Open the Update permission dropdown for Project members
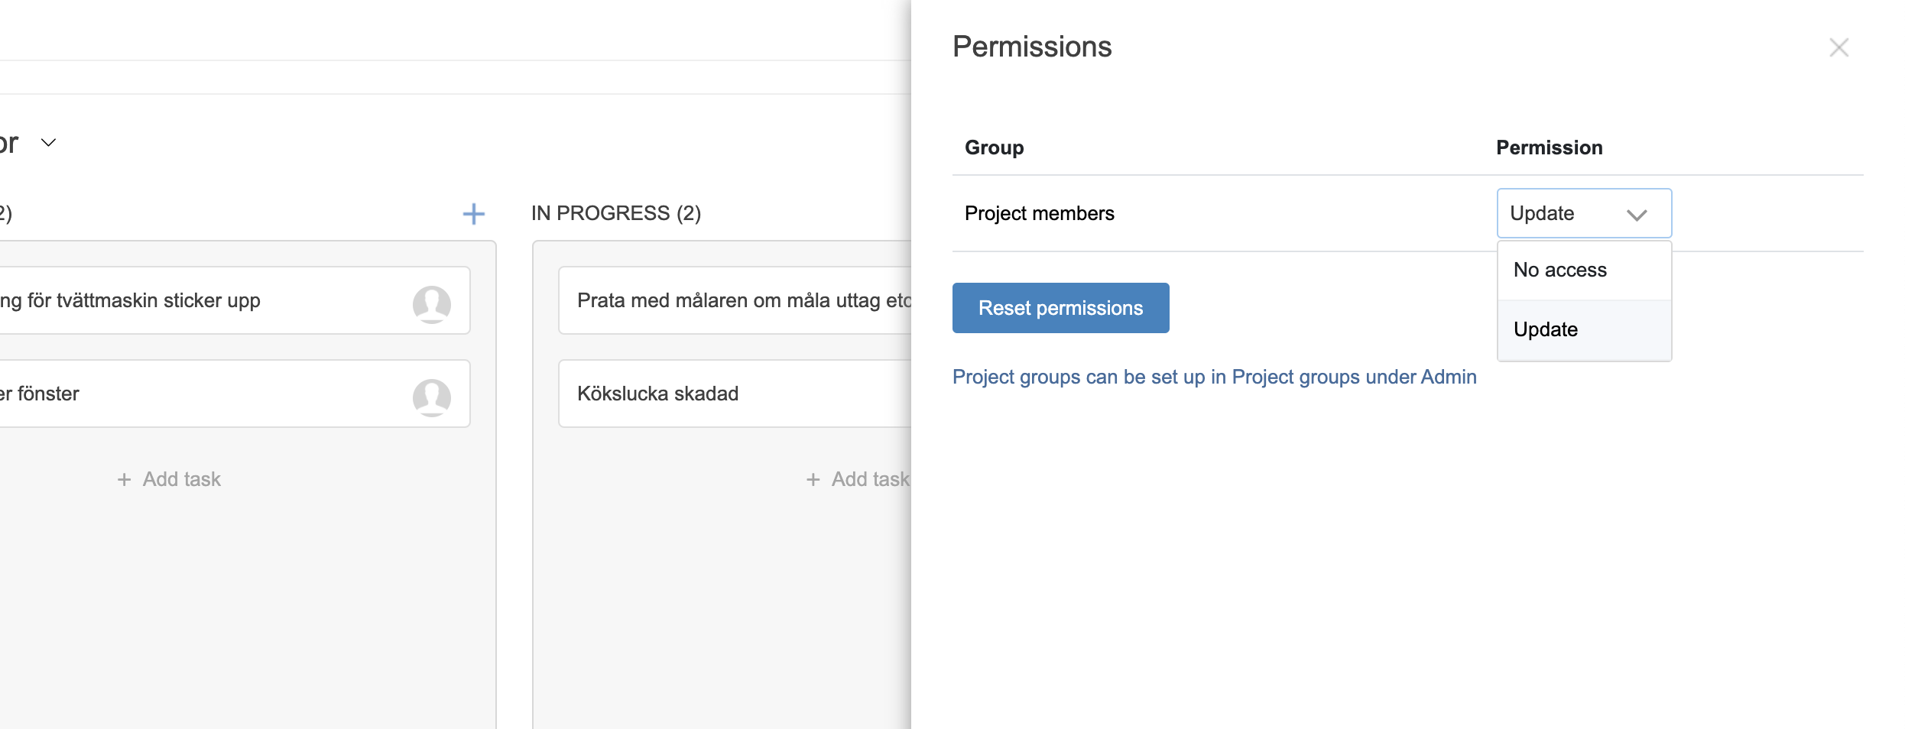This screenshot has width=1905, height=729. 1584,213
